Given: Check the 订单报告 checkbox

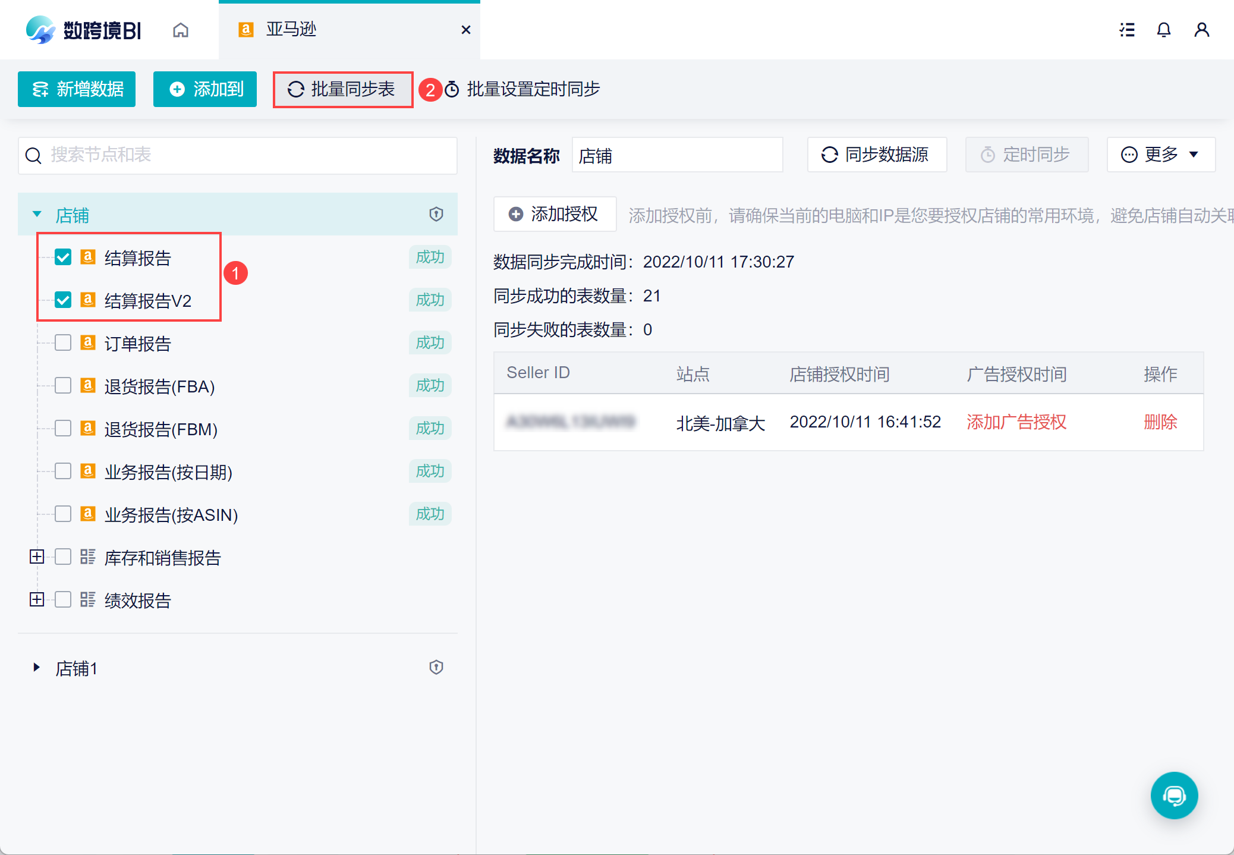Looking at the screenshot, I should 63,343.
